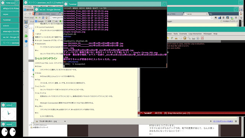This screenshot has height=138, width=245.
Task: Open a new tab in Chrome tab strip
Action: [x=211, y=14]
